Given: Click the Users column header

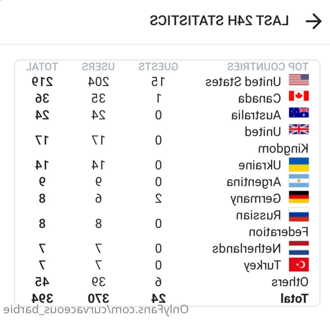Looking at the screenshot, I should click(98, 66).
